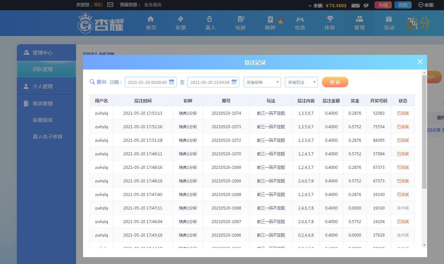The height and width of the screenshot is (264, 444).
Task: Open the 活动 promotions menu
Action: click(389, 23)
